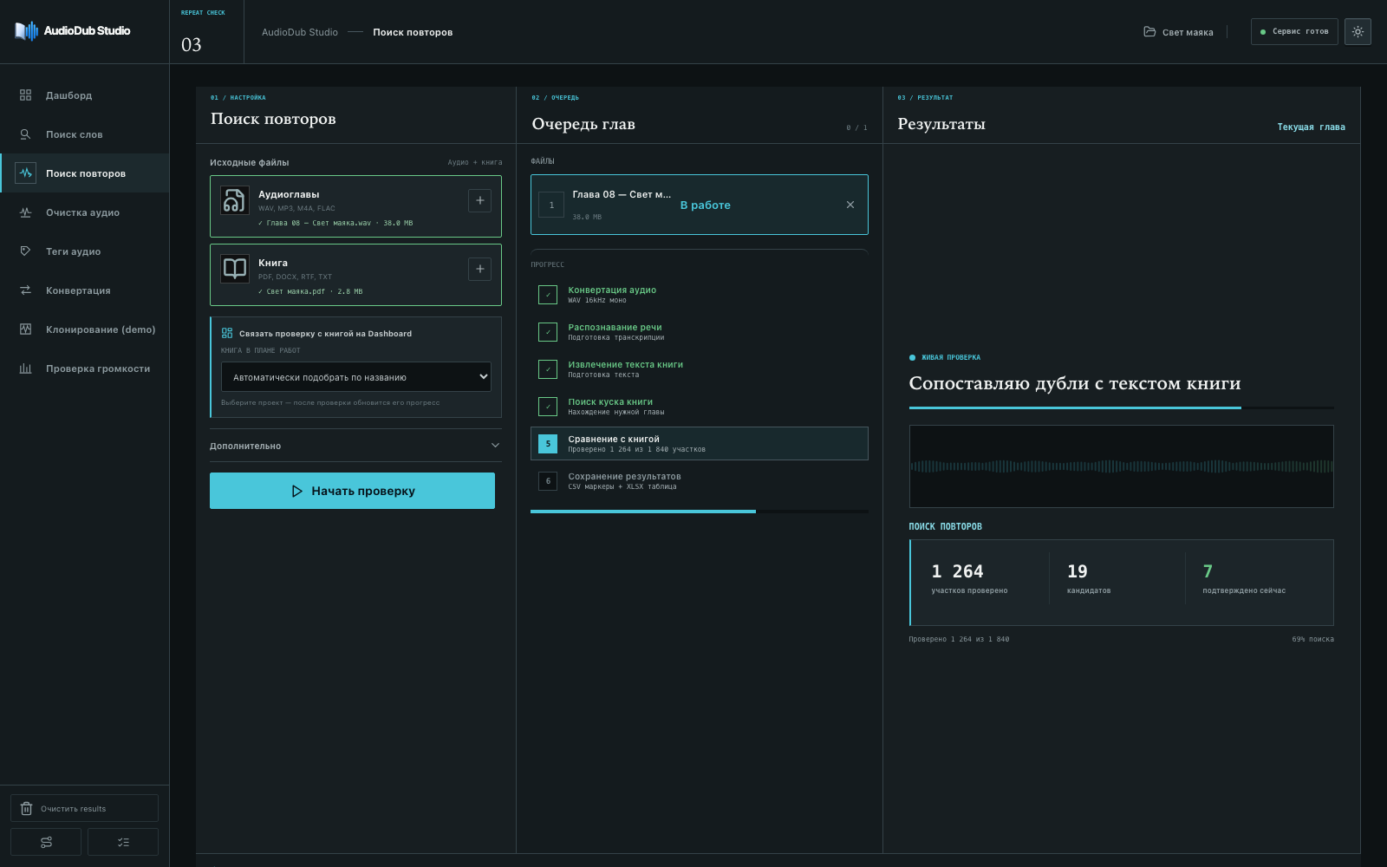Click the AudioDub Studio logo

tap(73, 31)
